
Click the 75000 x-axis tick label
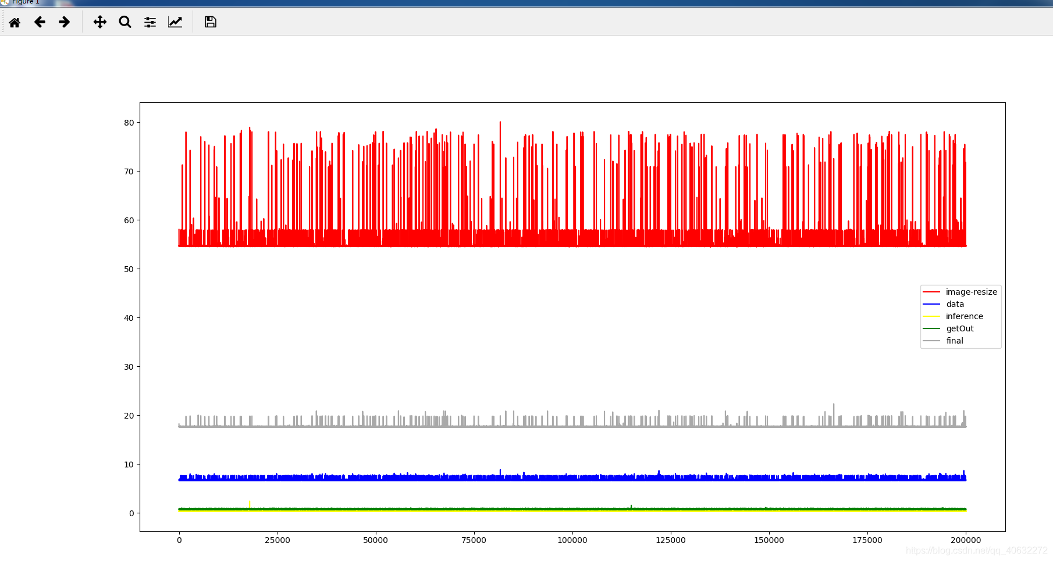(474, 540)
